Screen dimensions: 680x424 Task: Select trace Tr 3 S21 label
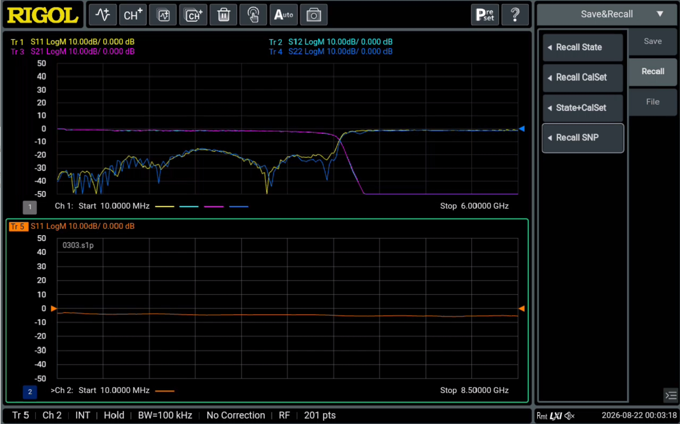point(73,52)
